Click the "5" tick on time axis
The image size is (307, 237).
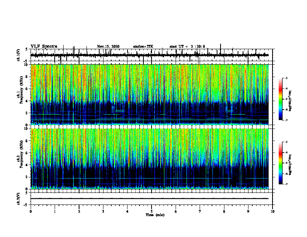tap(152, 211)
